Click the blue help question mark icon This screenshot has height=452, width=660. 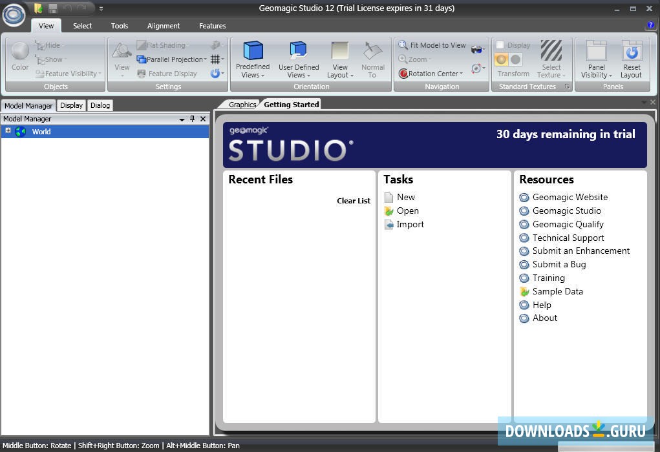point(650,25)
